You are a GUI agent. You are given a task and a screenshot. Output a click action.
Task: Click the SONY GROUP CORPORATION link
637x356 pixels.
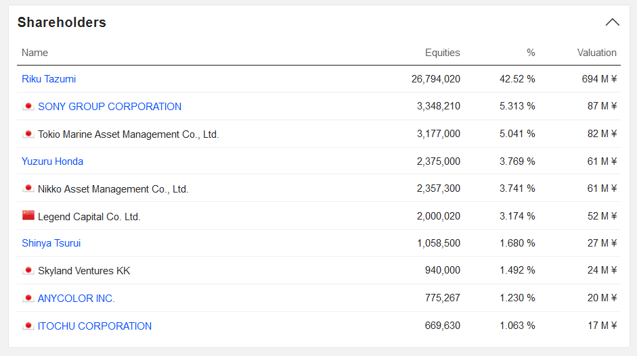[x=110, y=107]
